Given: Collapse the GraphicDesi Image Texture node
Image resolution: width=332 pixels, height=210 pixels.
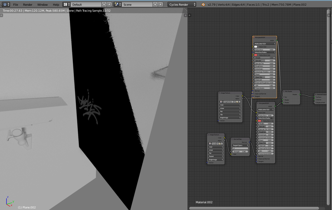Looking at the screenshot, I should 220,93.
